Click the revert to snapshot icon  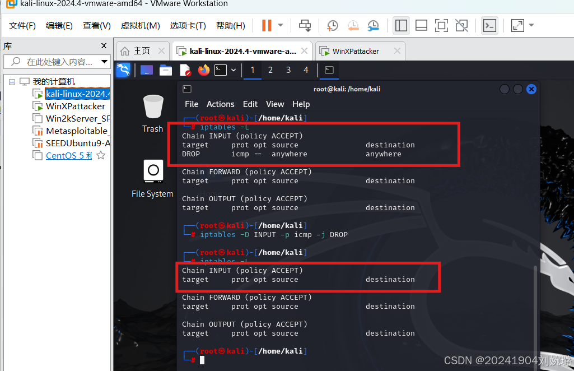(x=353, y=25)
